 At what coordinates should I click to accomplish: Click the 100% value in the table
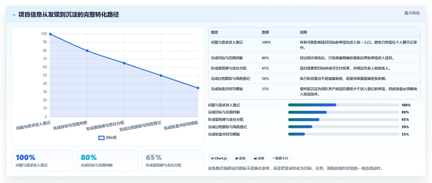coord(266,42)
